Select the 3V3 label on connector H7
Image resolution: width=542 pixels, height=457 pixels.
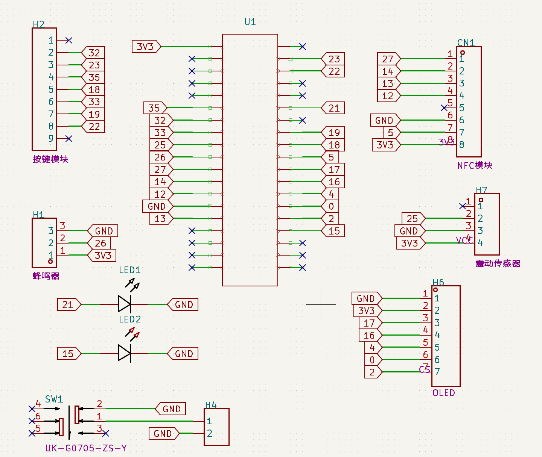[411, 243]
